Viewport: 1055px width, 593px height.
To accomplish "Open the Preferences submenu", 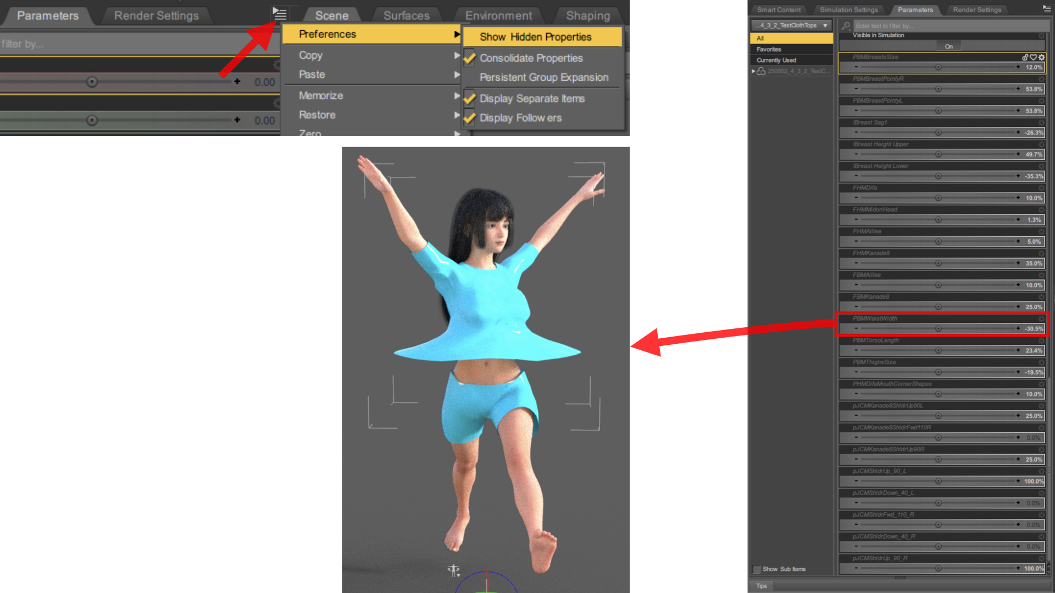I will click(372, 34).
